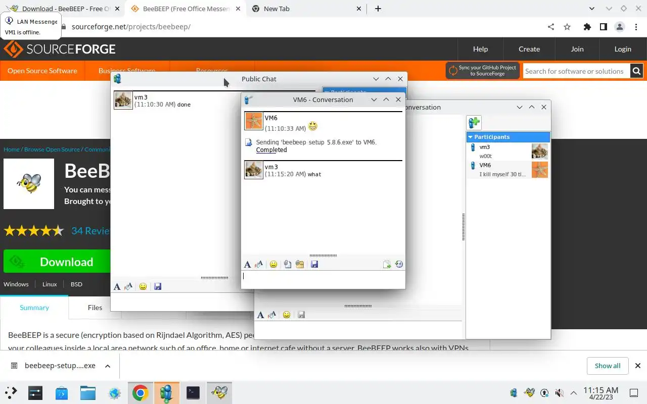The image size is (647, 404).
Task: Open emoticon picker in rear conversation window
Action: (x=287, y=315)
